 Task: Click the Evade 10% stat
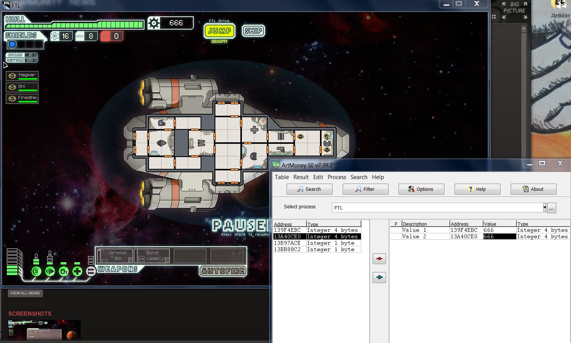(x=22, y=55)
